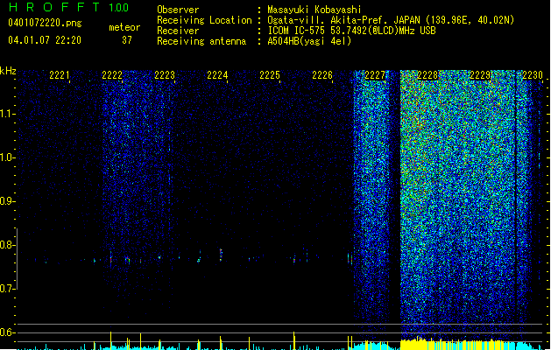Click the 2225 time marker

click(x=270, y=75)
